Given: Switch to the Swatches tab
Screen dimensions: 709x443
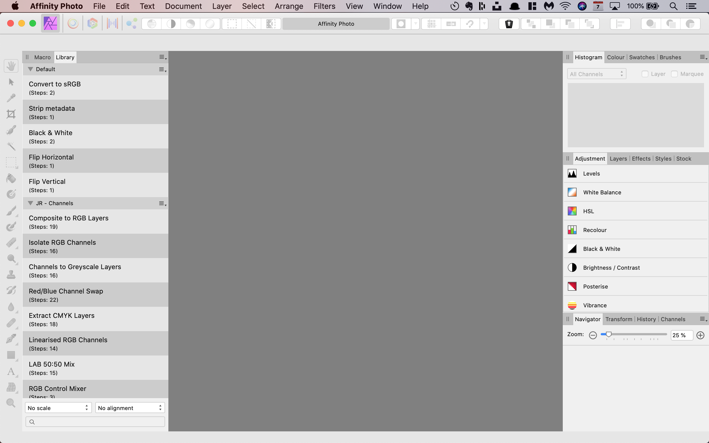Looking at the screenshot, I should click(x=642, y=57).
